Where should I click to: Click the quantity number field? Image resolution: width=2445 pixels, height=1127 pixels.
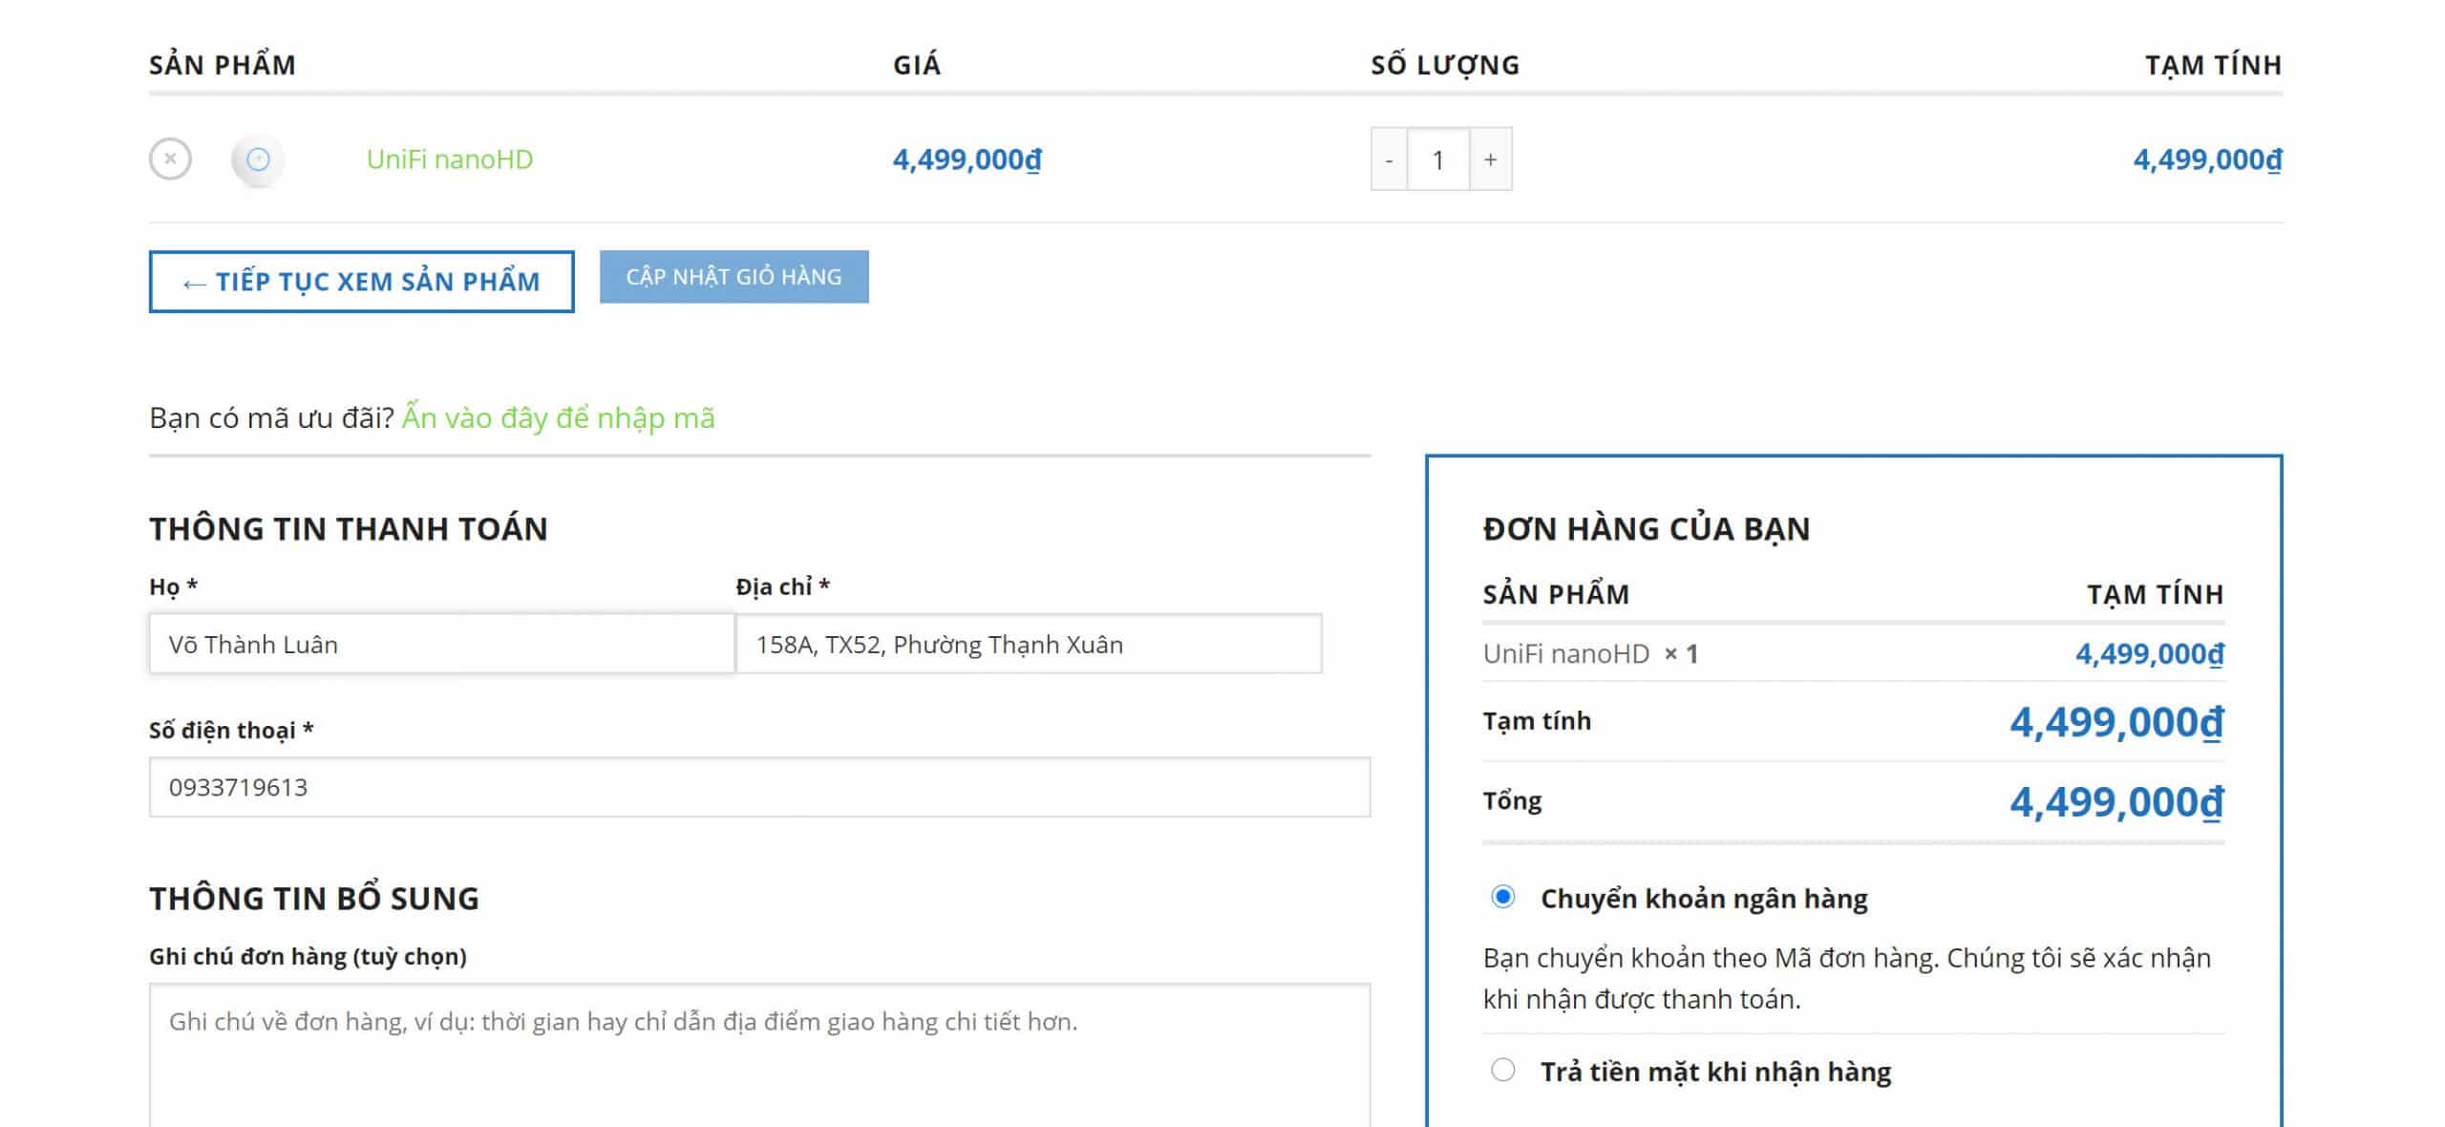[1437, 159]
